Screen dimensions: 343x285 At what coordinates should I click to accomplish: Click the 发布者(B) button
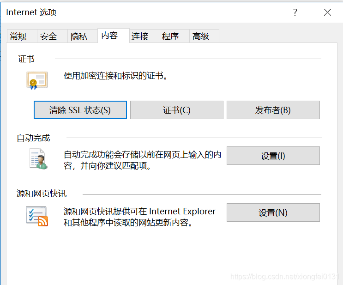coord(273,110)
